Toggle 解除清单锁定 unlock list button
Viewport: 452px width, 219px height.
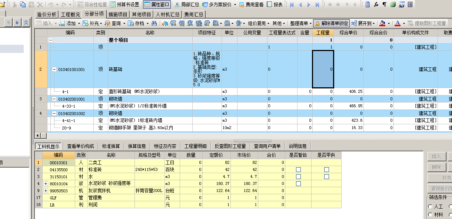pyautogui.click(x=332, y=23)
